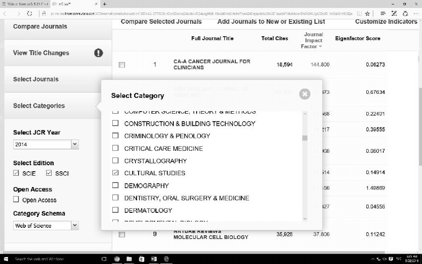Open File Explorer from taskbar

pyautogui.click(x=129, y=259)
